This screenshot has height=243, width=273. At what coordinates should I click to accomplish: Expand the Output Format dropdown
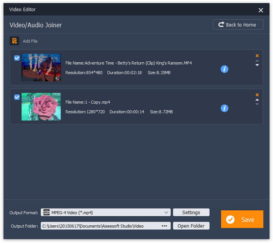coord(166,213)
